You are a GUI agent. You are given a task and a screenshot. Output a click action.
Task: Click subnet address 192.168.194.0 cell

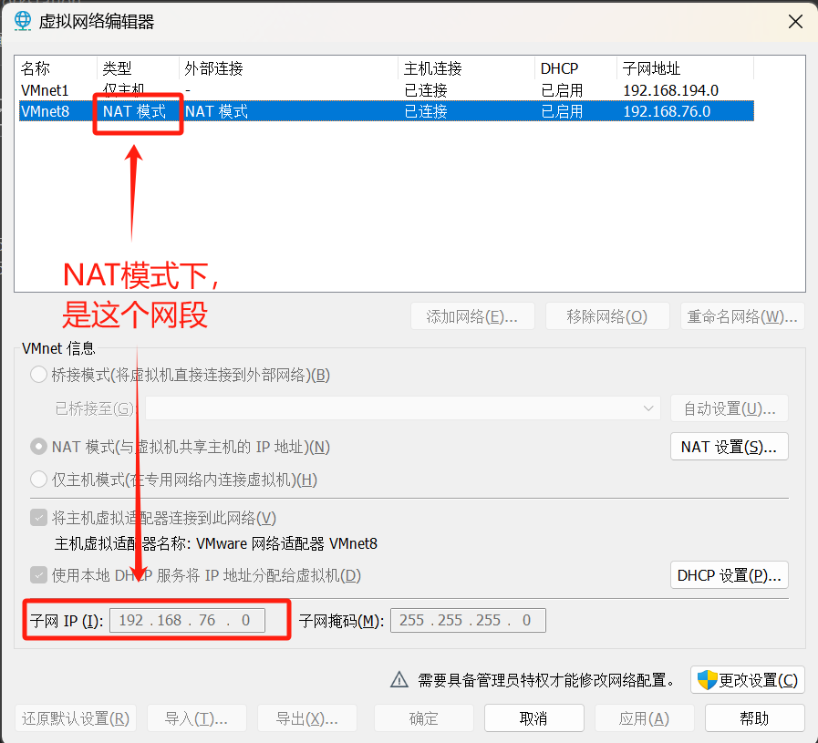(671, 90)
